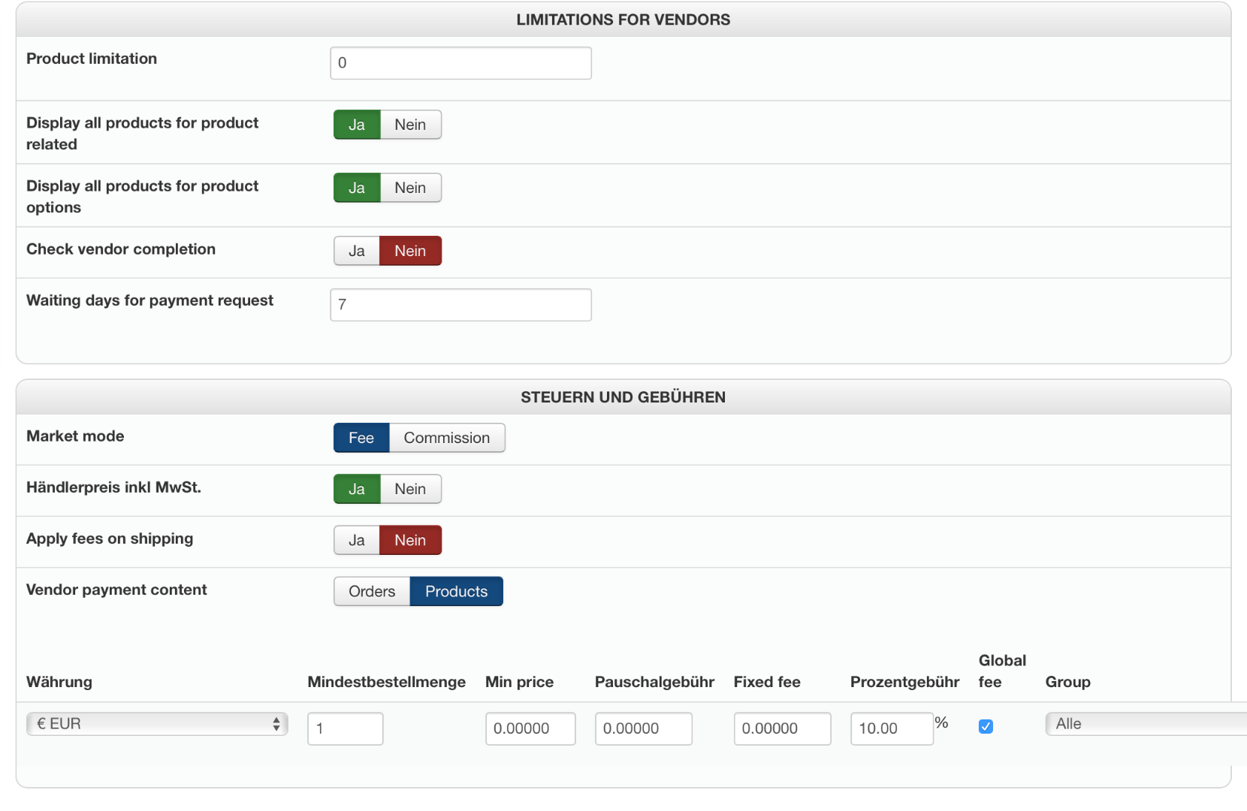Click the Product limitation input field
The width and height of the screenshot is (1247, 811).
(460, 63)
